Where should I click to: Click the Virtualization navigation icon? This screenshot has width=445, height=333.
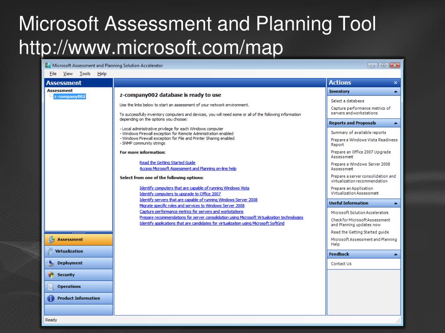coord(50,251)
